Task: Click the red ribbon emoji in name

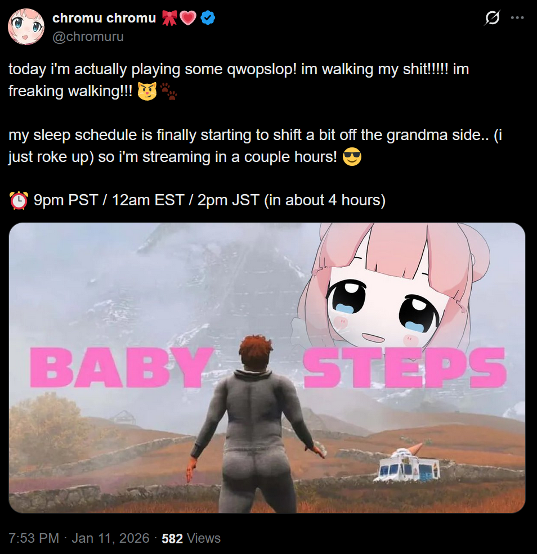Action: [169, 18]
